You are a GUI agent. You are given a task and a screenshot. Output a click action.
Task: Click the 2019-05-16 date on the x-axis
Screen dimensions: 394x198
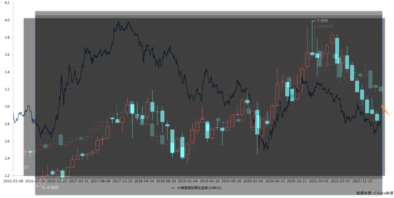(209, 181)
